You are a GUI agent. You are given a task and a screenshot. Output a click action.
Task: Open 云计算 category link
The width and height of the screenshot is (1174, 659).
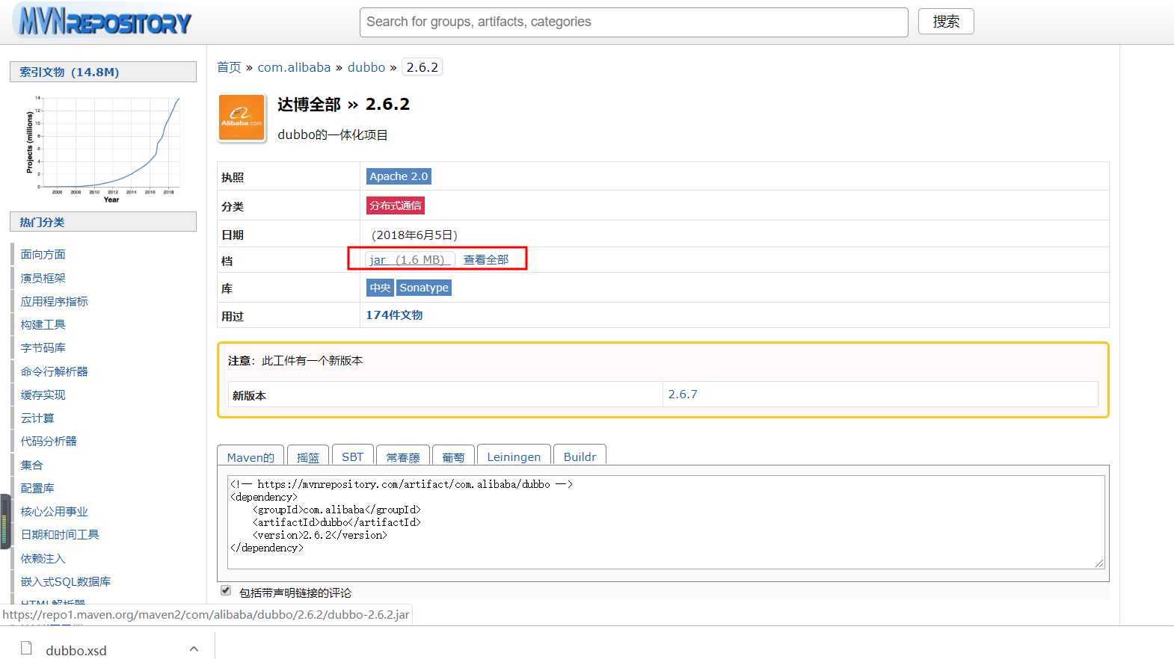pos(37,418)
